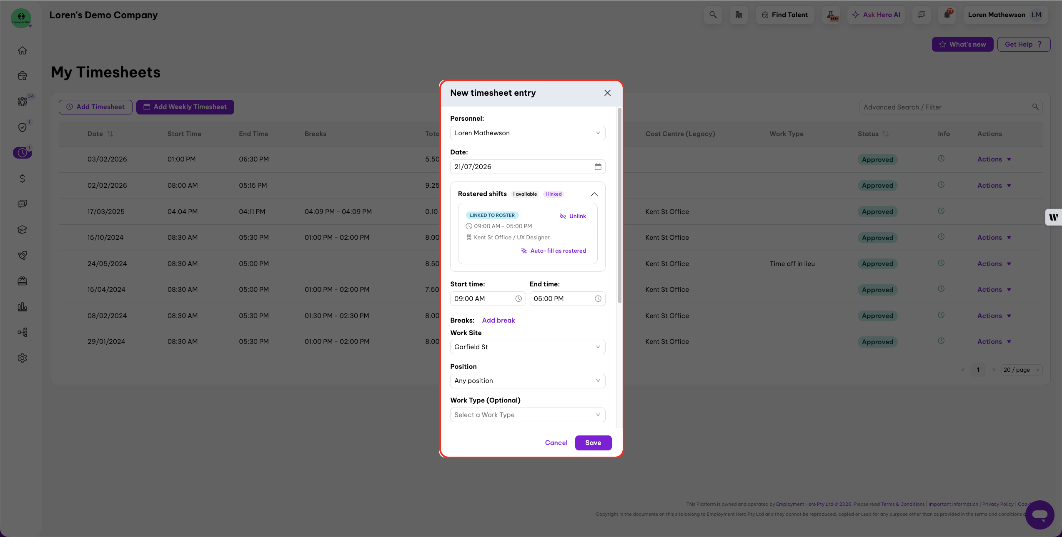Open the rocket icon in the sidebar
This screenshot has height=537, width=1062.
point(23,255)
